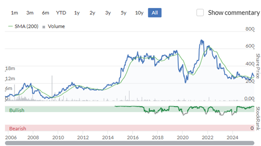The image size is (261, 146).
Task: Click the Bullish zone label
Action: (x=17, y=110)
